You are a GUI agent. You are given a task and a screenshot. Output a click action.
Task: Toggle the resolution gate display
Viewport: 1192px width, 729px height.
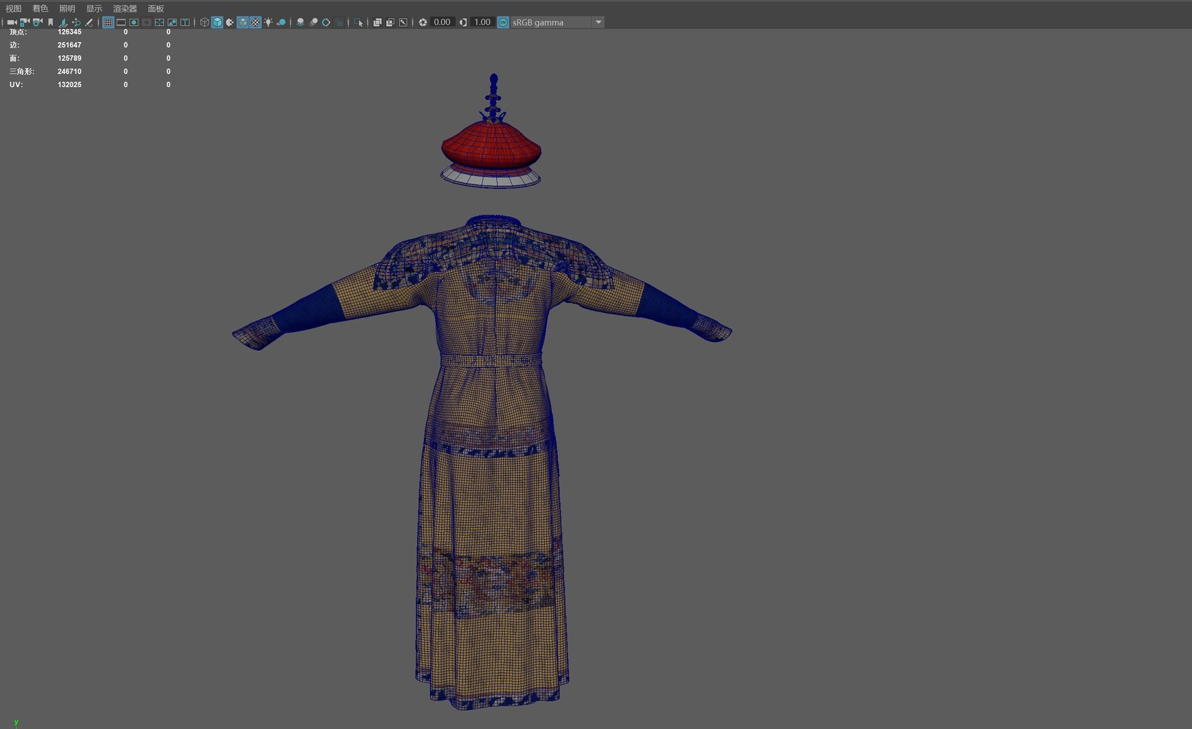[x=134, y=22]
